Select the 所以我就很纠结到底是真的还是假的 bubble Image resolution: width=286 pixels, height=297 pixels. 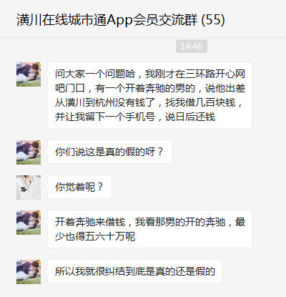point(134,271)
